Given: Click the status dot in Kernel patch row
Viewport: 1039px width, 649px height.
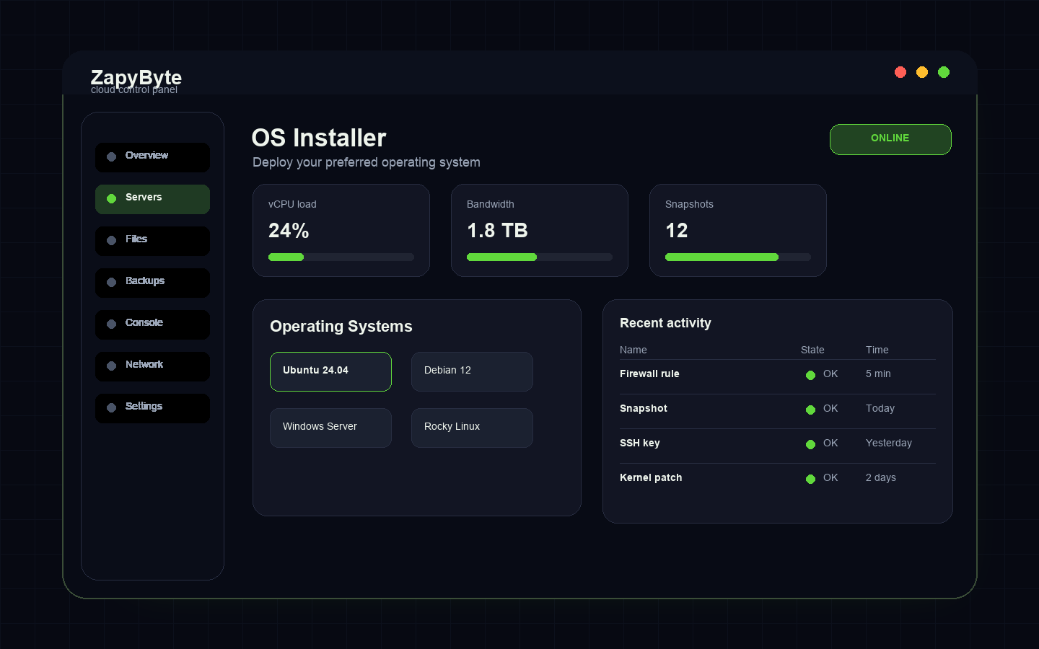Looking at the screenshot, I should point(810,479).
